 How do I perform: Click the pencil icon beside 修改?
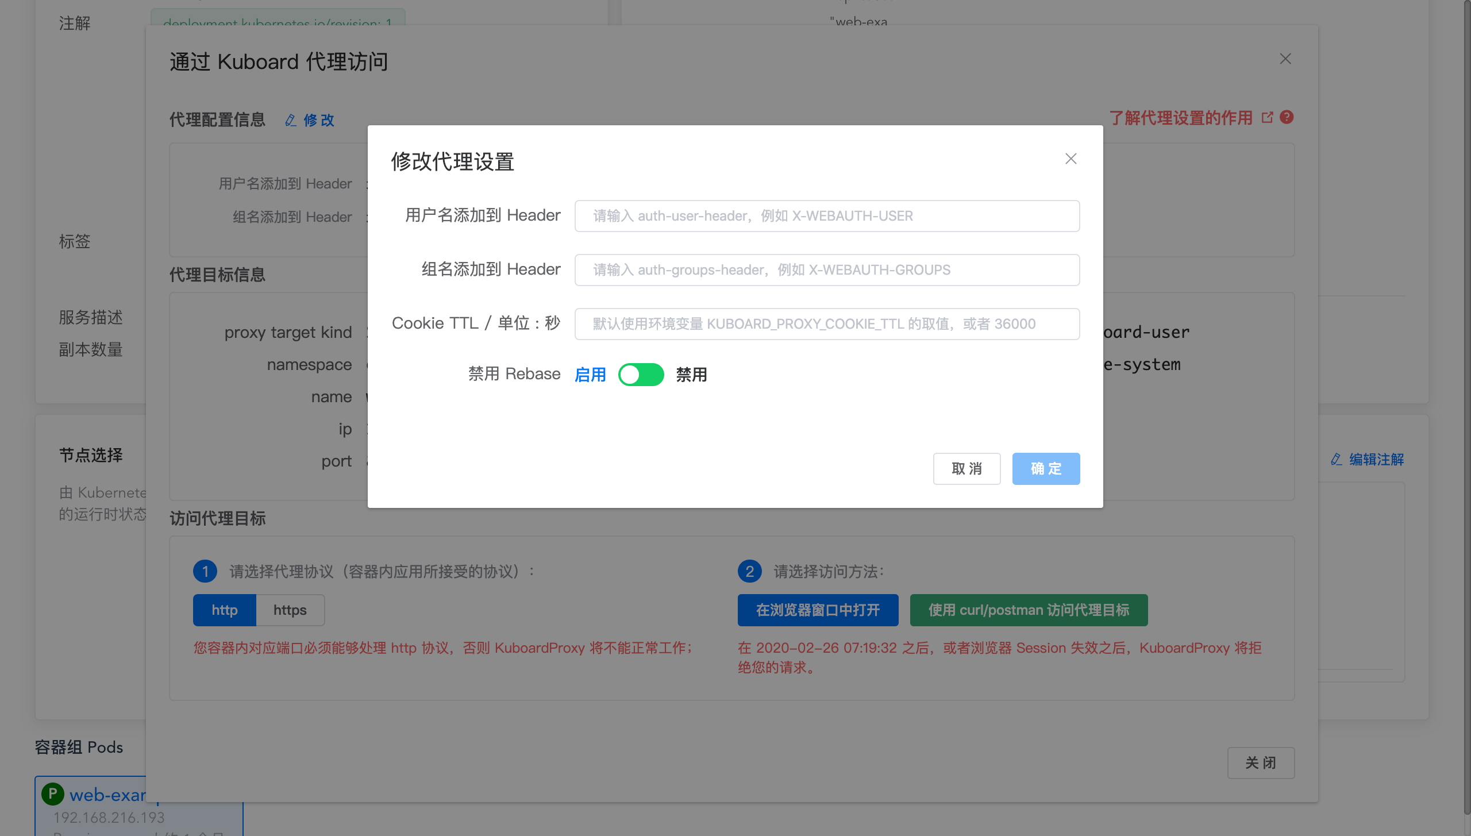tap(291, 120)
